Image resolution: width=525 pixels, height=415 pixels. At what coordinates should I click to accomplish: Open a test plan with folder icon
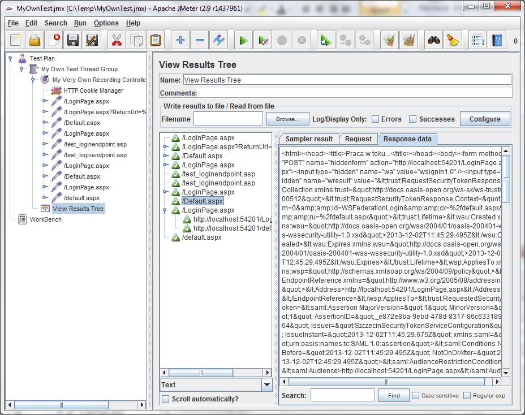tap(35, 41)
